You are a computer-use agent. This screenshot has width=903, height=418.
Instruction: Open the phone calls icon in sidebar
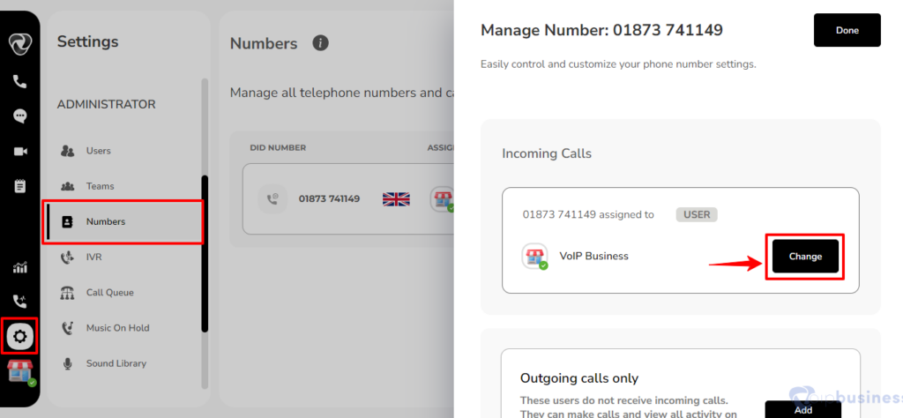(20, 81)
